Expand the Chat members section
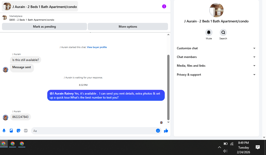The width and height of the screenshot is (266, 155). point(216,57)
